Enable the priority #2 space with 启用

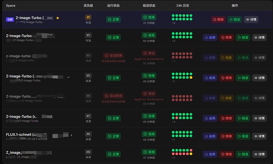(x=210, y=38)
